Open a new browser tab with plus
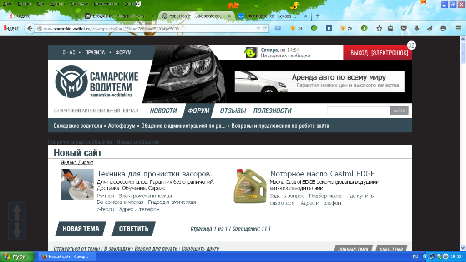This screenshot has height=262, width=466. point(318,16)
